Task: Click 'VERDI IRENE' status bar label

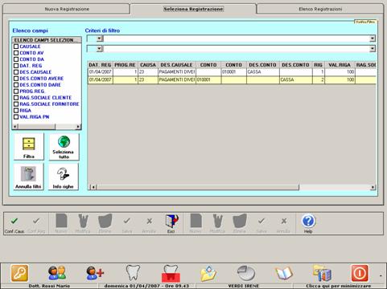Action: (x=244, y=286)
